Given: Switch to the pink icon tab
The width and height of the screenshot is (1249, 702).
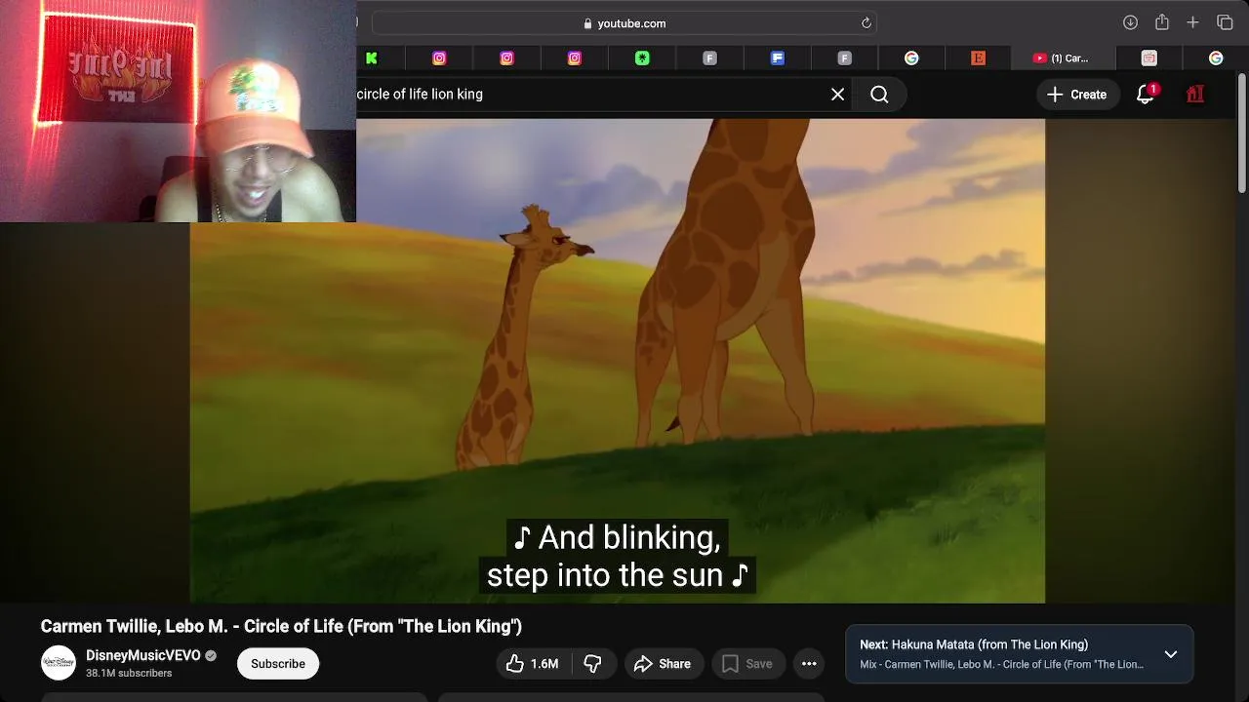Looking at the screenshot, I should coord(1148,58).
